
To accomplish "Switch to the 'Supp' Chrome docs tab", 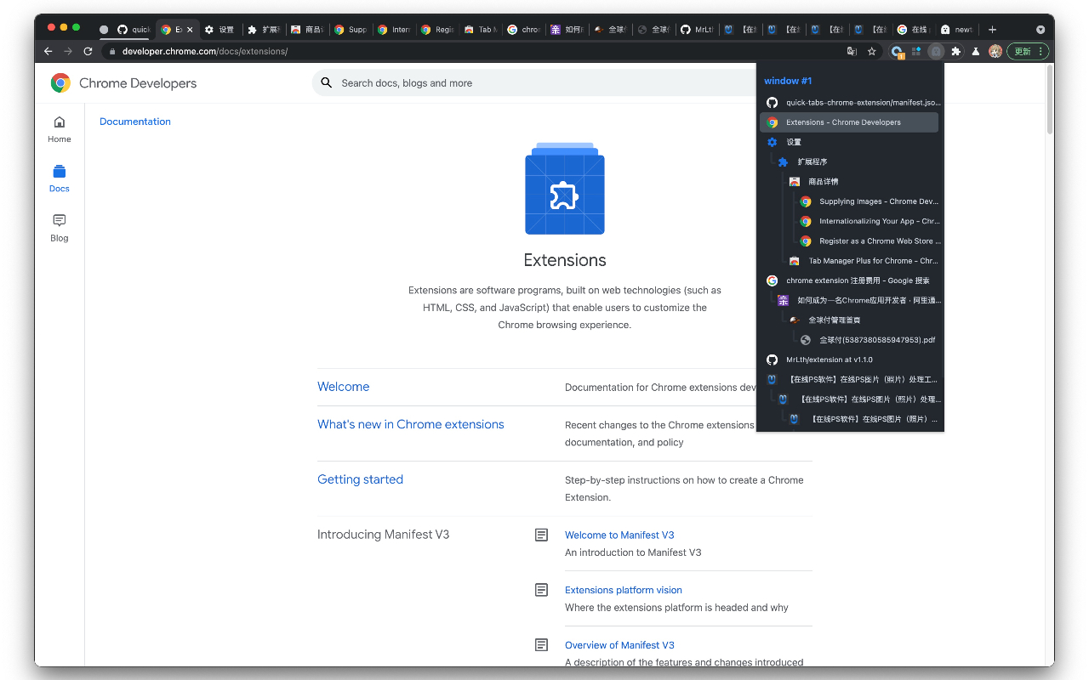I will 350,29.
